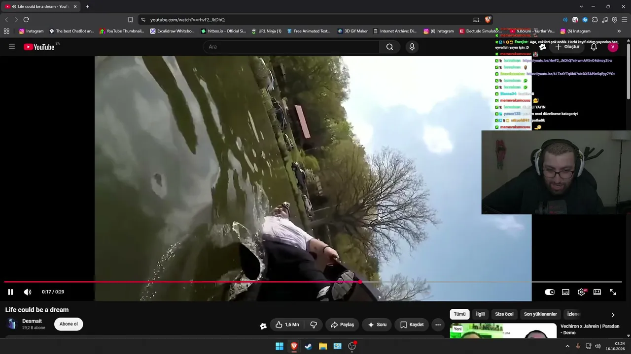Open the account avatar menu
Image resolution: width=631 pixels, height=354 pixels.
613,47
